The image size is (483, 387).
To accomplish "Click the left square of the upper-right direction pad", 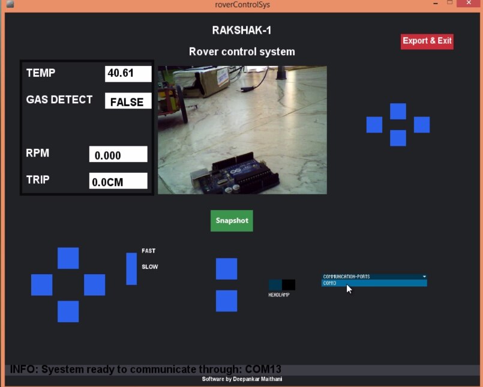I will 374,125.
